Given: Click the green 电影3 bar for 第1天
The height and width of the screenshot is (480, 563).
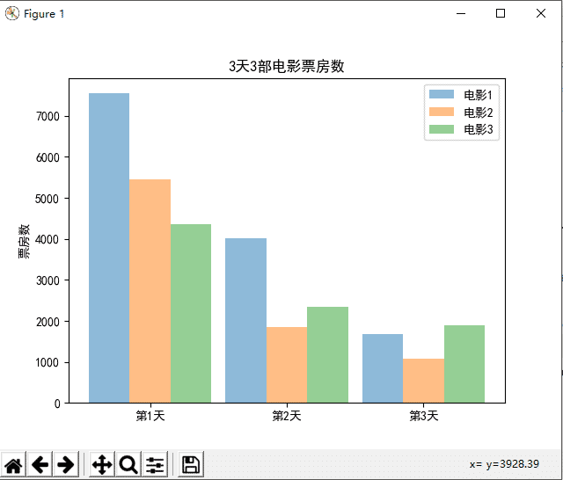Looking at the screenshot, I should [x=191, y=314].
